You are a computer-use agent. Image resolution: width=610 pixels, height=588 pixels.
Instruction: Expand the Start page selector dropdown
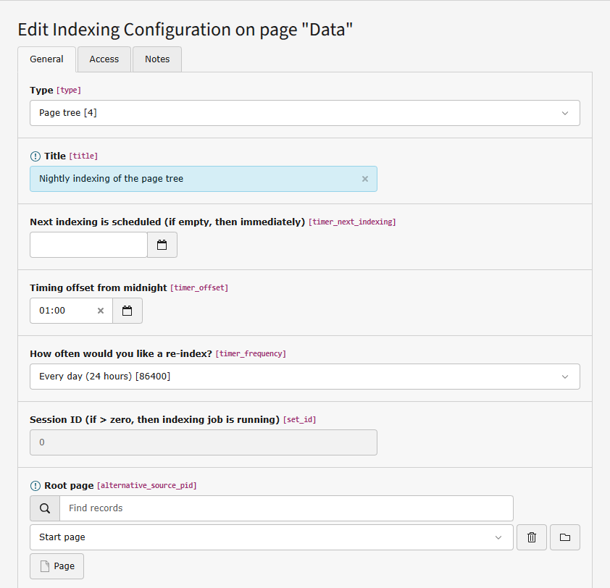[x=498, y=537]
